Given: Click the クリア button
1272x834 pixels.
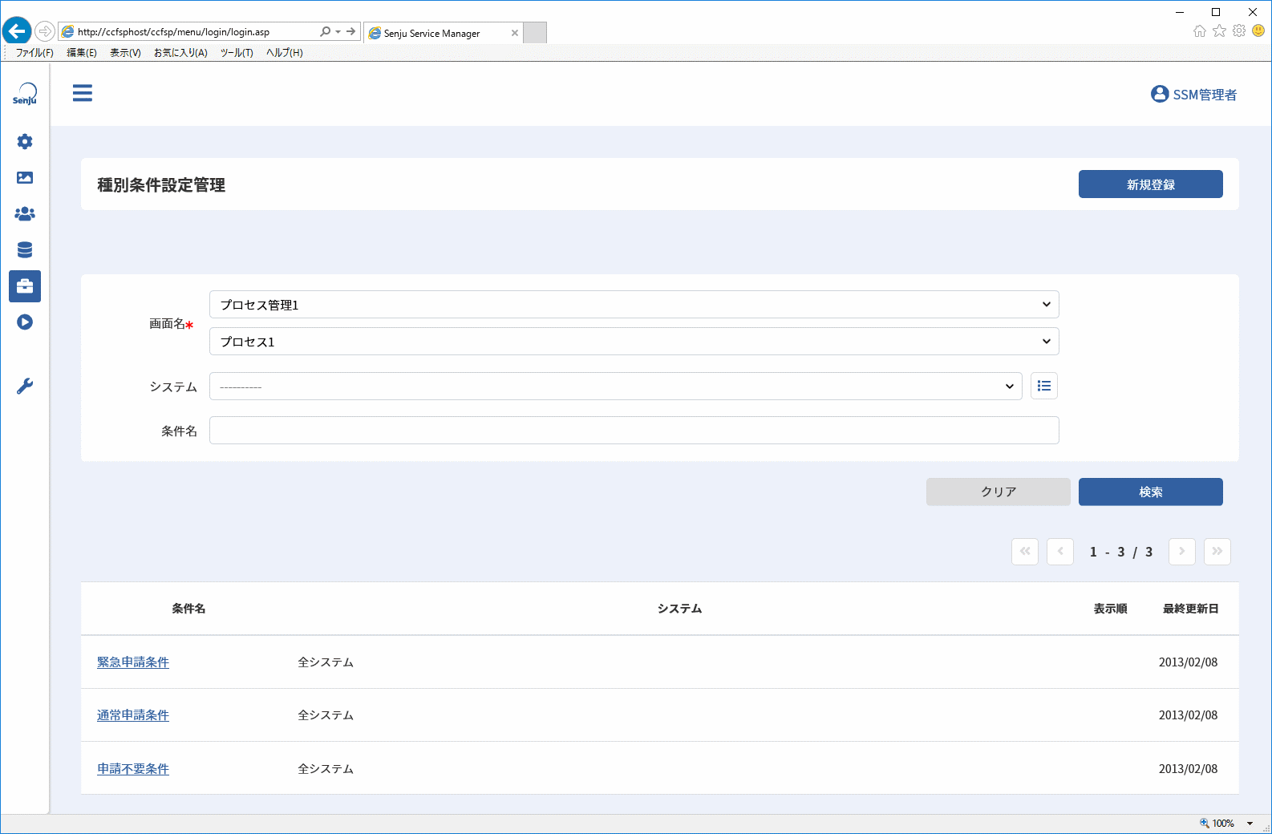Looking at the screenshot, I should click(x=999, y=492).
